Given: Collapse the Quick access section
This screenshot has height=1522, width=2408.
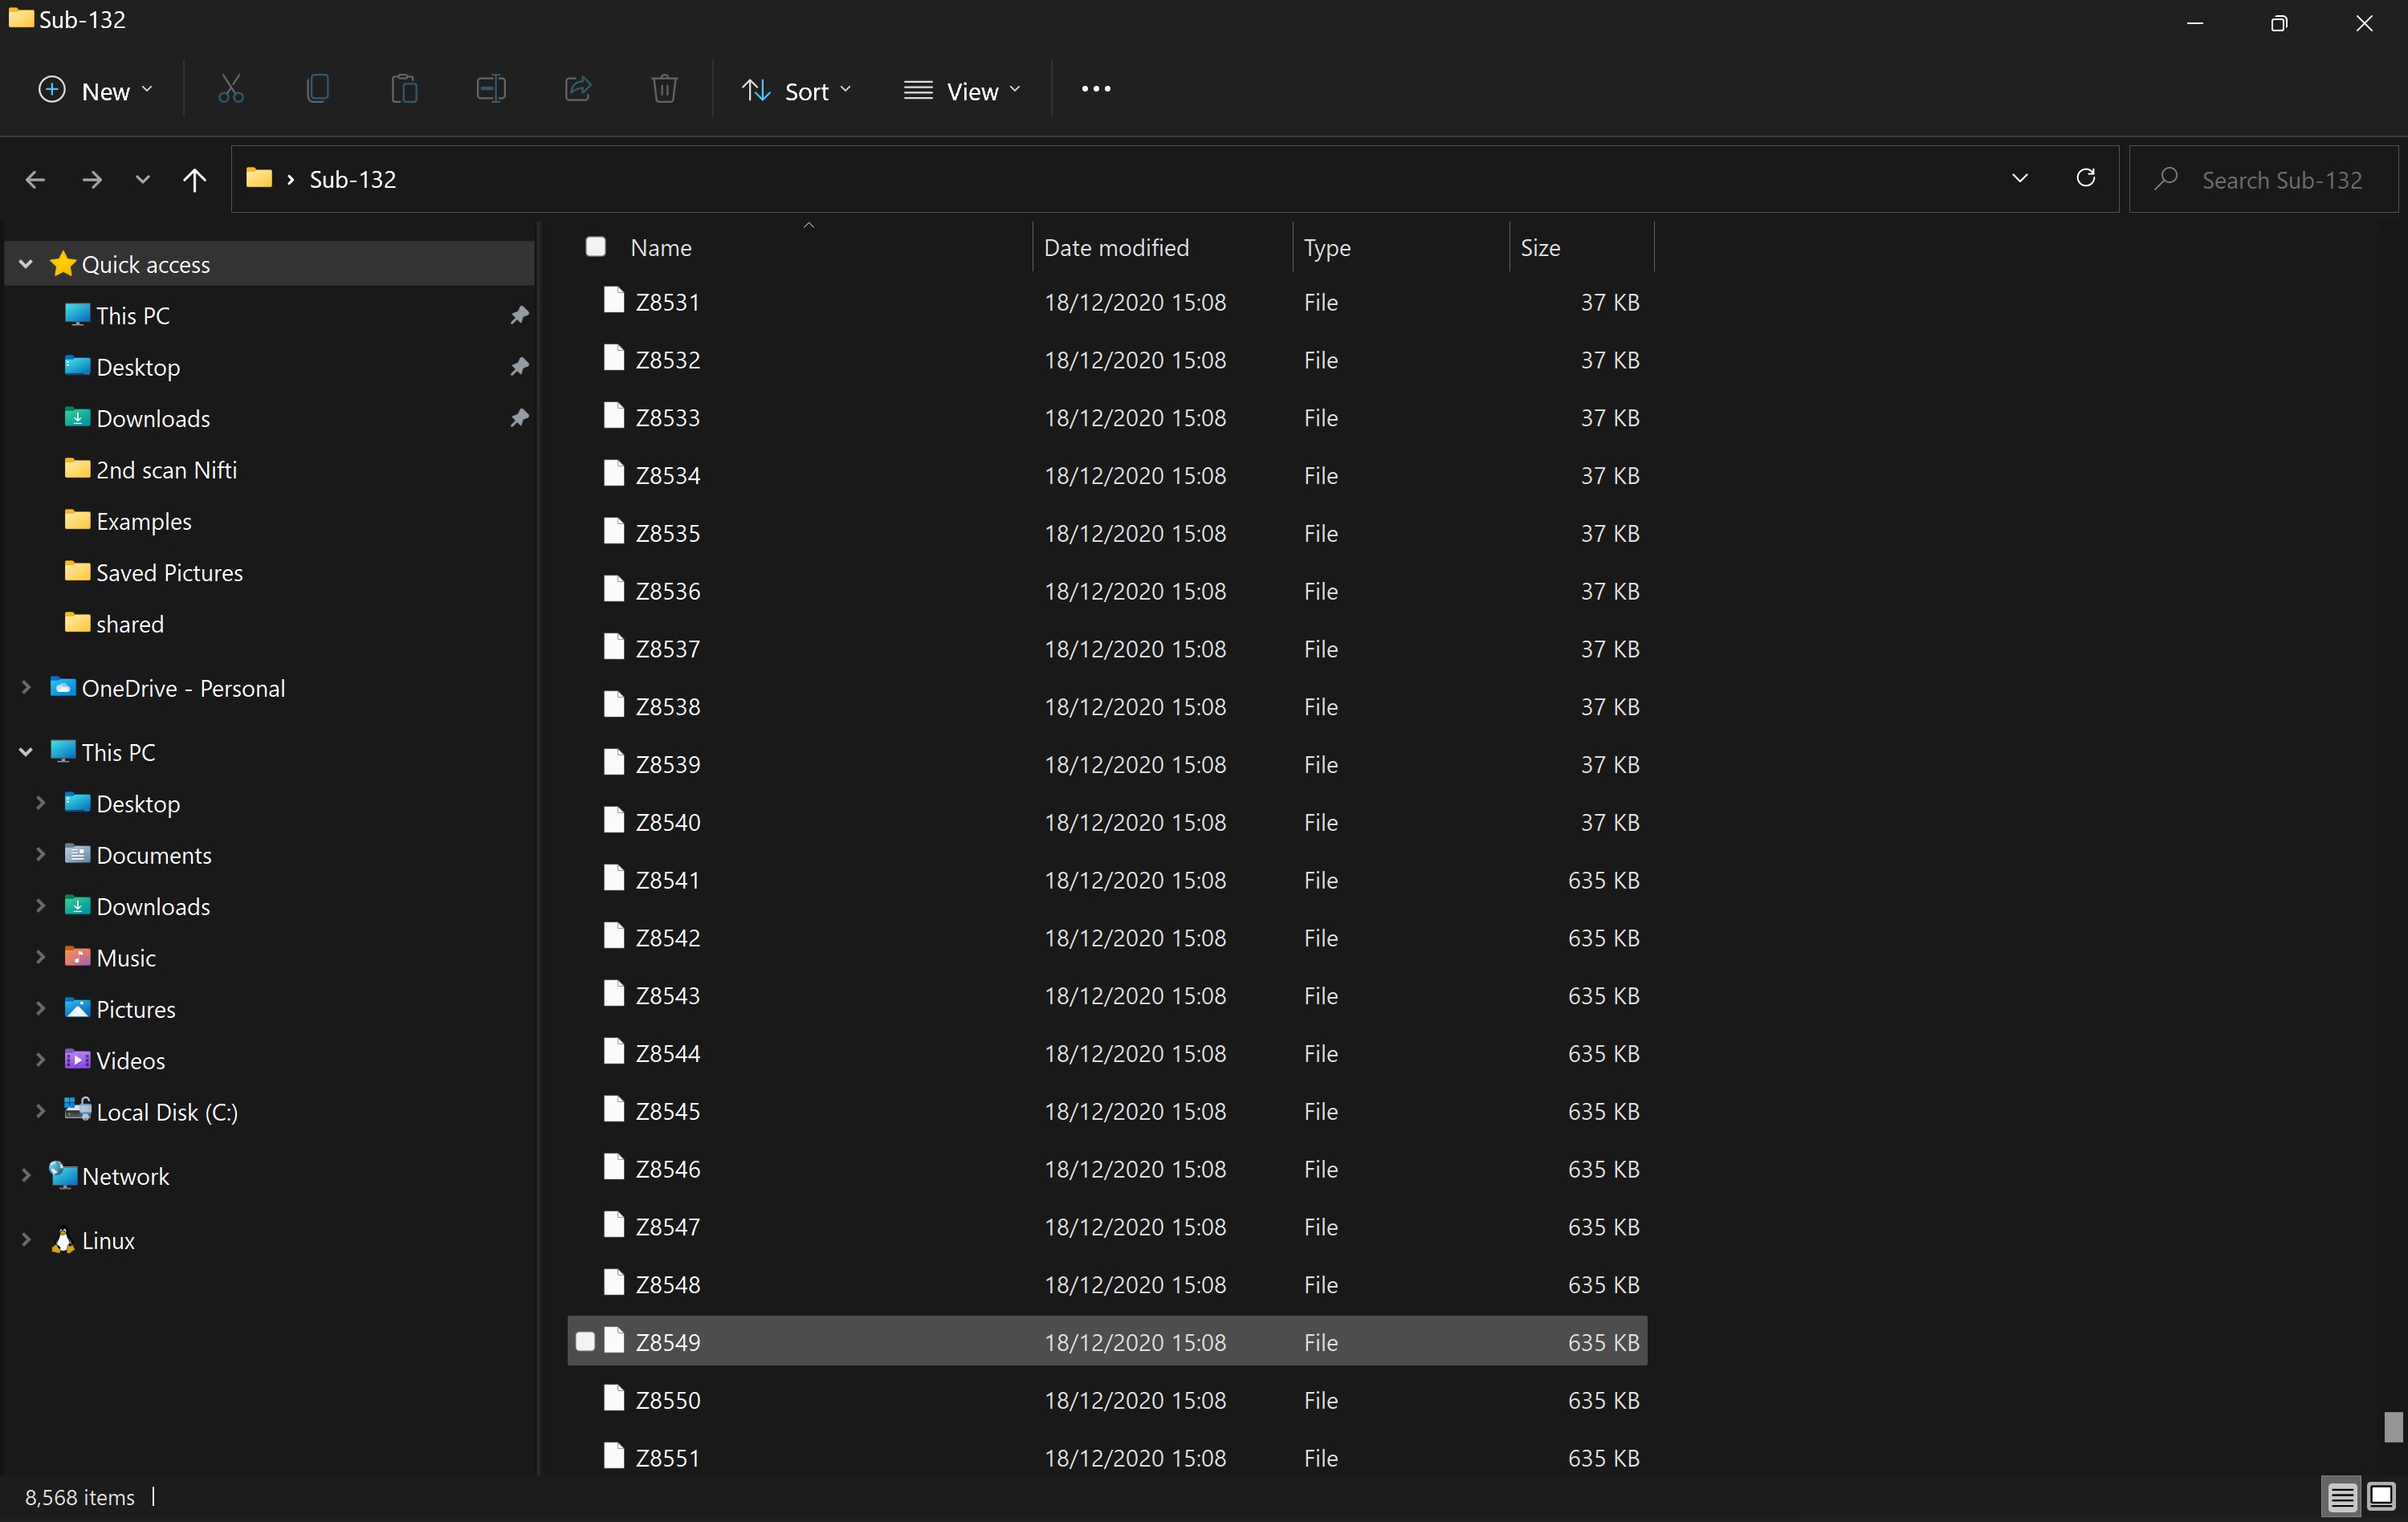Looking at the screenshot, I should (27, 264).
